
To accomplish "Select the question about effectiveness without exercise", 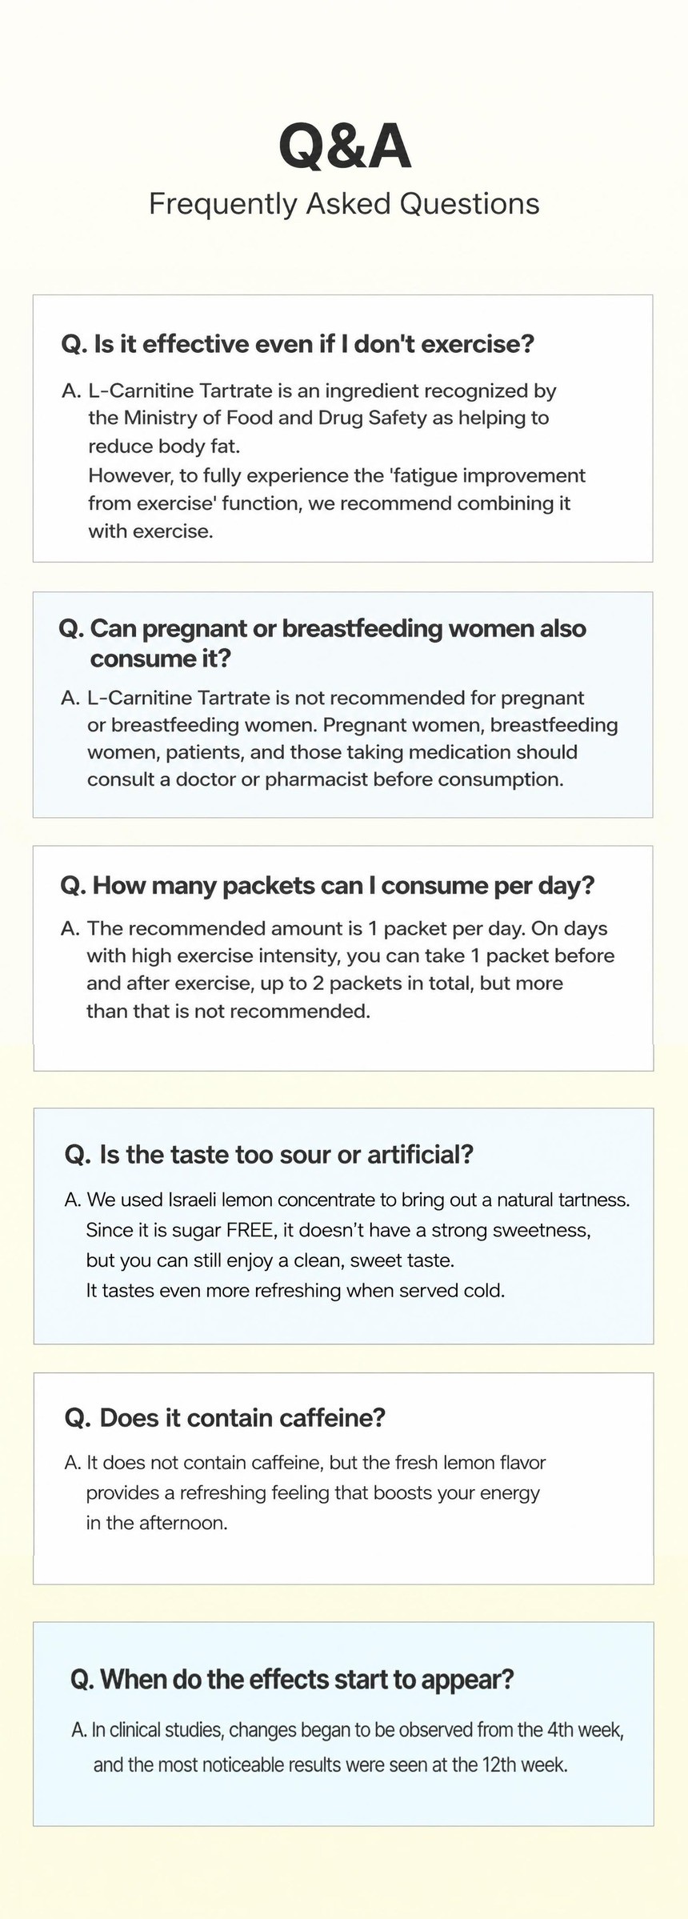I will click(x=298, y=344).
